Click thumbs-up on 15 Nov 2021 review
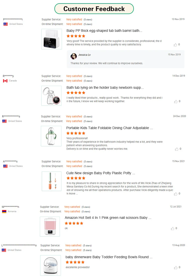Screen dimensions: 188x278 tap(175, 194)
